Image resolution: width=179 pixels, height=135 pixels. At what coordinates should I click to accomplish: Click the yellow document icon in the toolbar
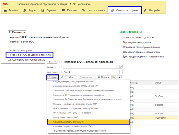113,77
